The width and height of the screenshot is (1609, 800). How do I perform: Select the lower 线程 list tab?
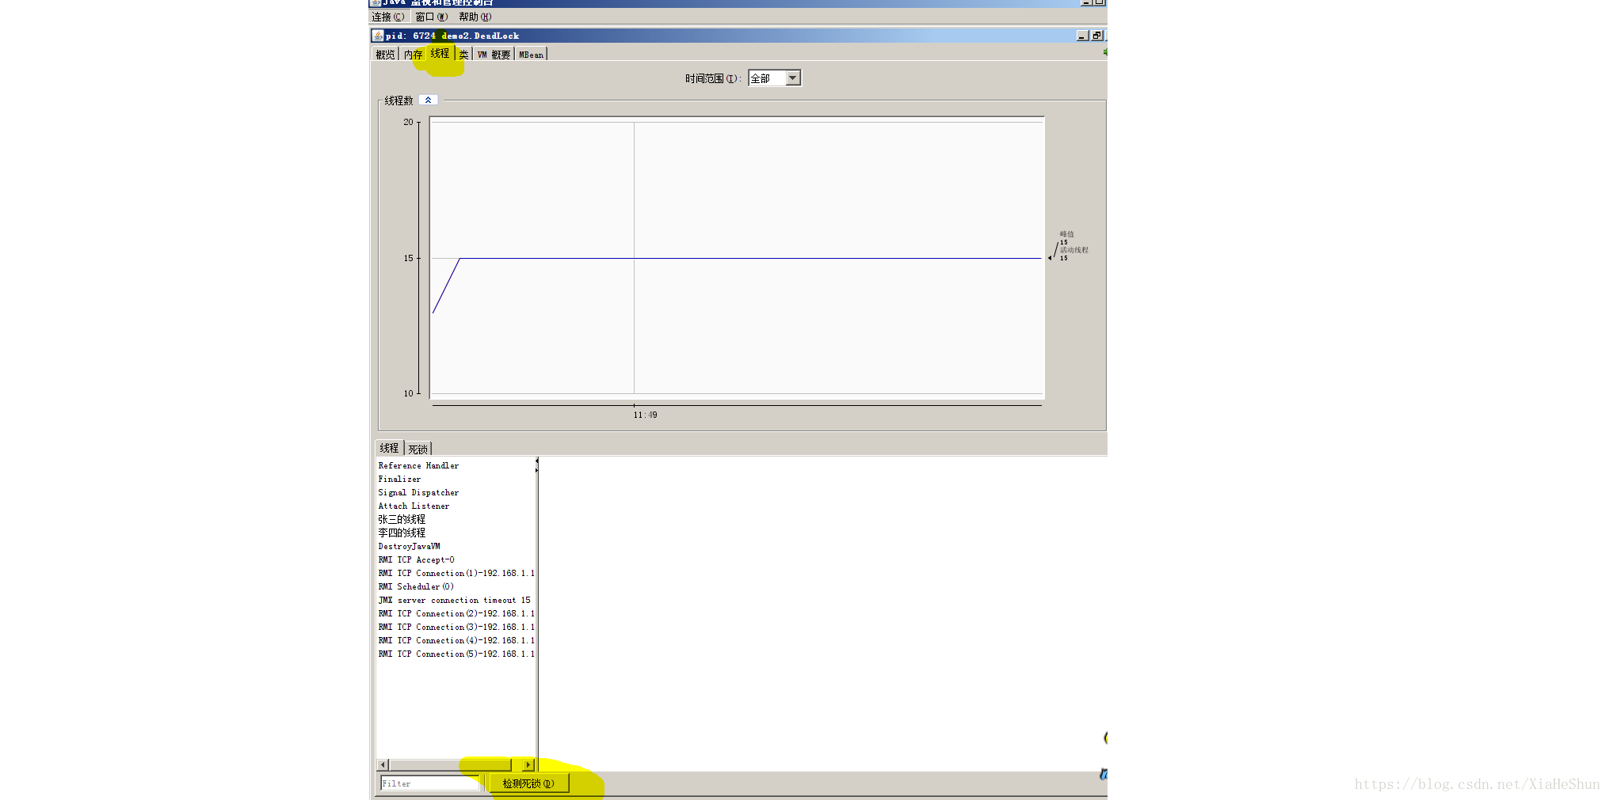pyautogui.click(x=389, y=448)
